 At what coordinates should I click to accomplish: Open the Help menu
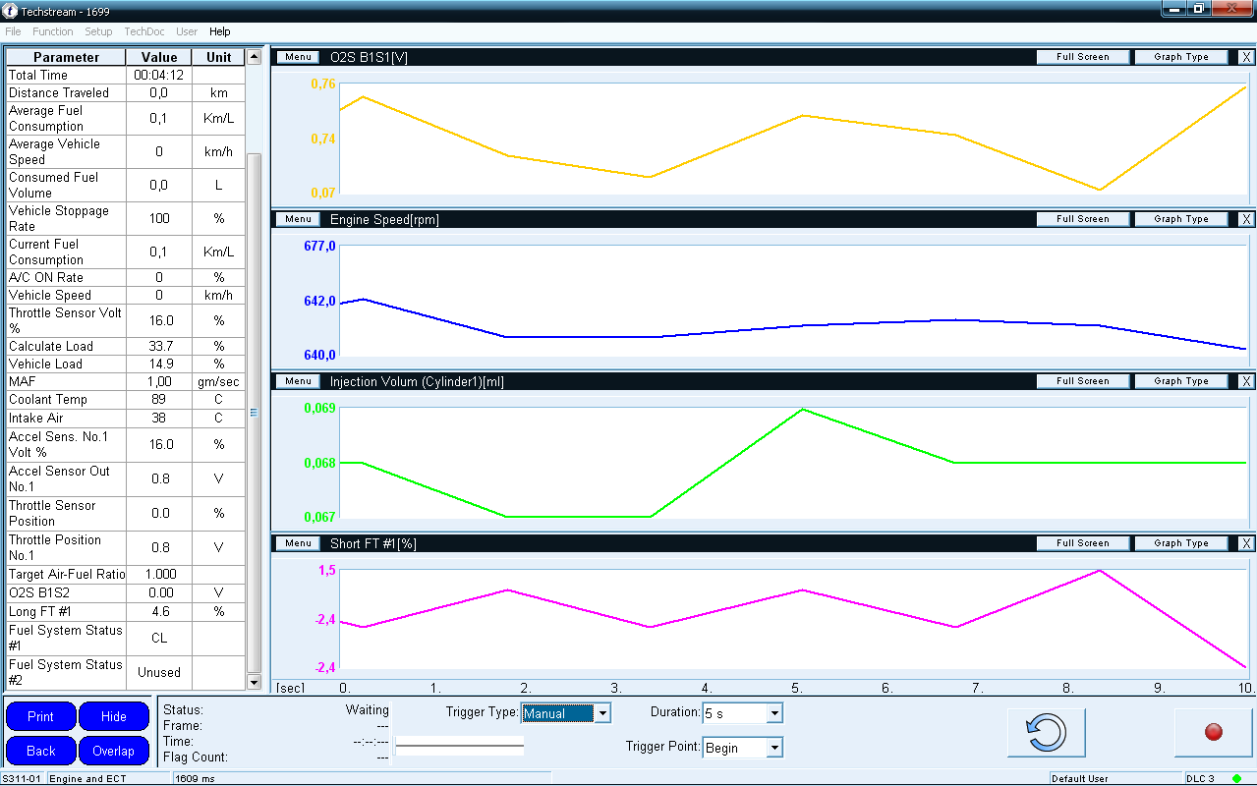219,31
